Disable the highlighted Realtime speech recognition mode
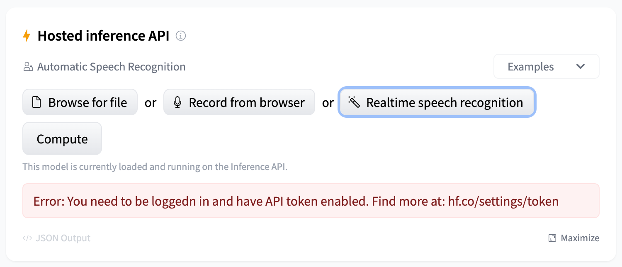The width and height of the screenshot is (622, 267). (x=437, y=102)
